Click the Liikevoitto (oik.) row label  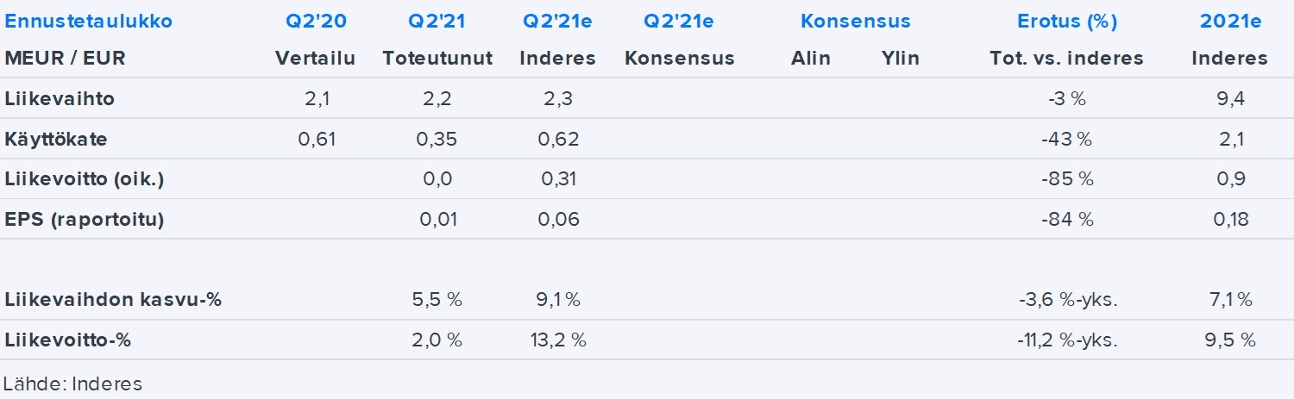pyautogui.click(x=84, y=179)
